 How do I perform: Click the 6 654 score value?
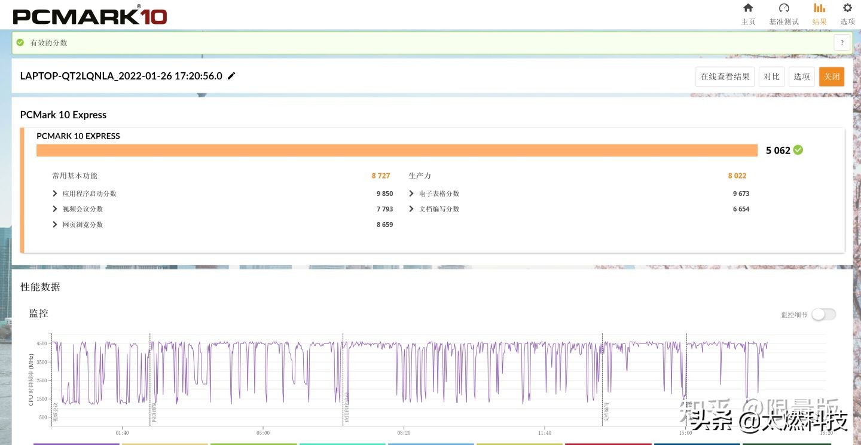pyautogui.click(x=741, y=209)
